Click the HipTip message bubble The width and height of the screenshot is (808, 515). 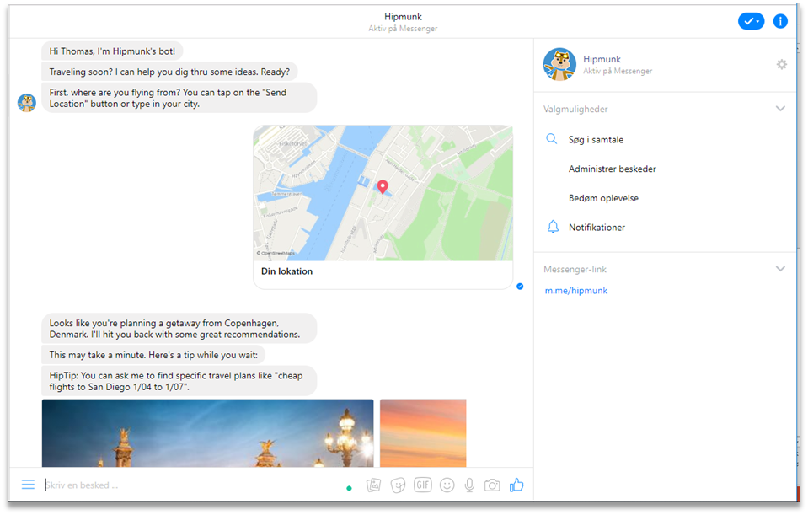[x=179, y=381]
